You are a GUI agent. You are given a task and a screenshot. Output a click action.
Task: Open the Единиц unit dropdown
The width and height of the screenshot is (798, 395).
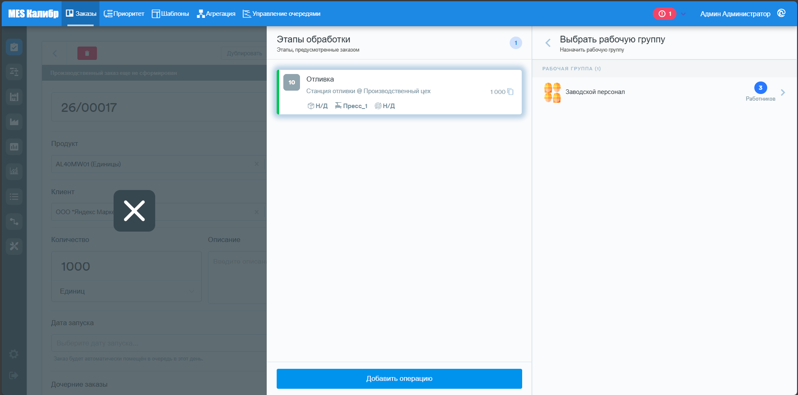(x=126, y=291)
